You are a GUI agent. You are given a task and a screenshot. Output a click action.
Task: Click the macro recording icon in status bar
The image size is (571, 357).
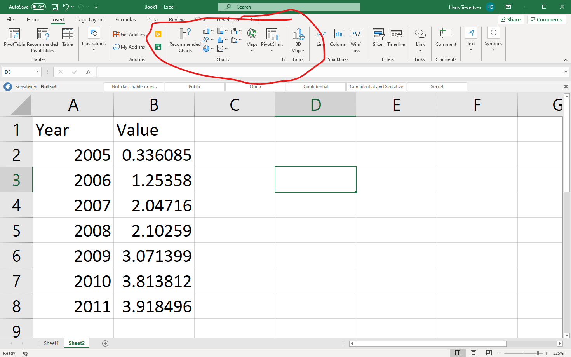25,353
